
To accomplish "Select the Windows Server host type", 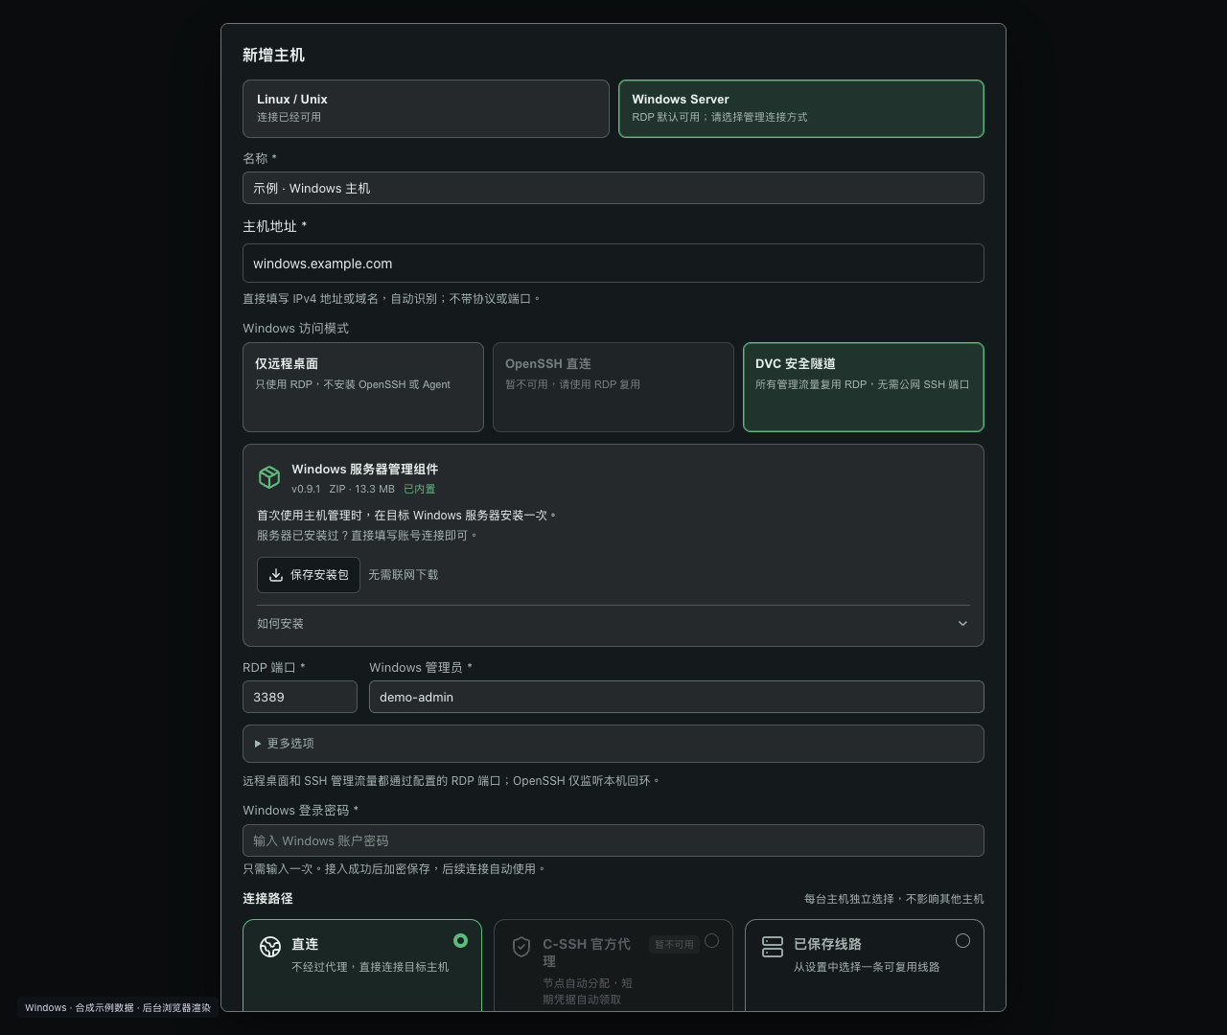I will (801, 108).
